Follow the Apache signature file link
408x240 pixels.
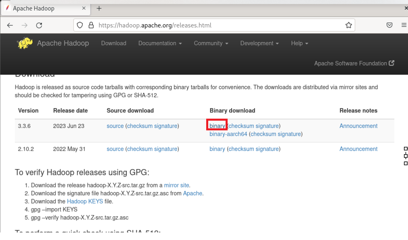coord(192,193)
